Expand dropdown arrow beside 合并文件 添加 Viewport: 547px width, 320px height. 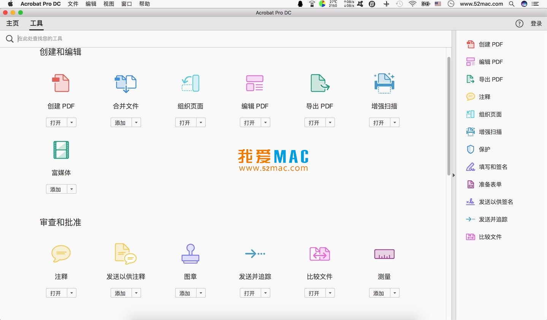[x=136, y=123]
